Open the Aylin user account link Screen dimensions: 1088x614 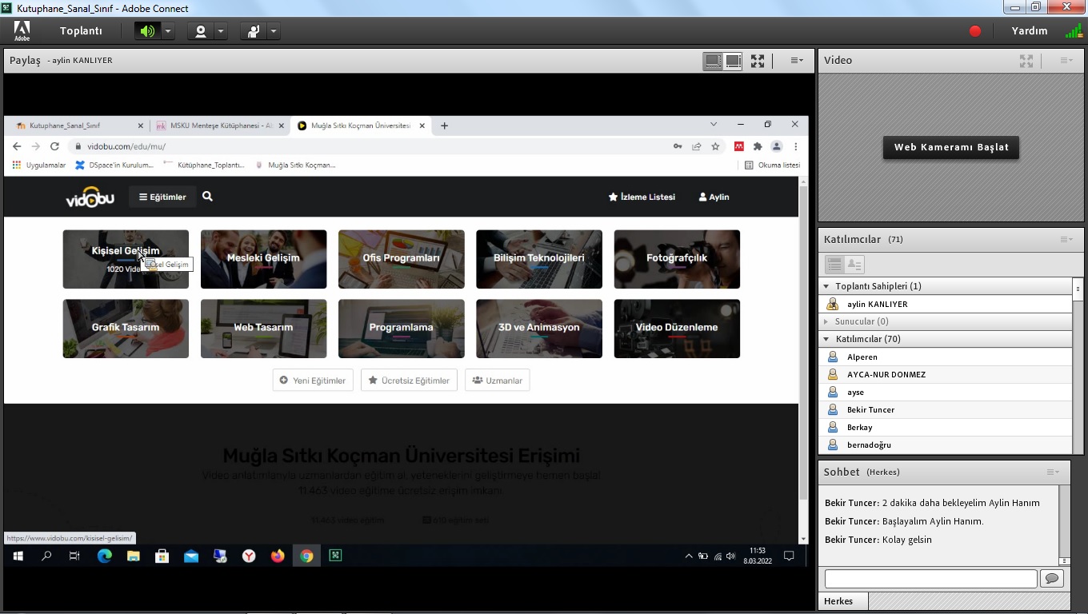(x=714, y=197)
